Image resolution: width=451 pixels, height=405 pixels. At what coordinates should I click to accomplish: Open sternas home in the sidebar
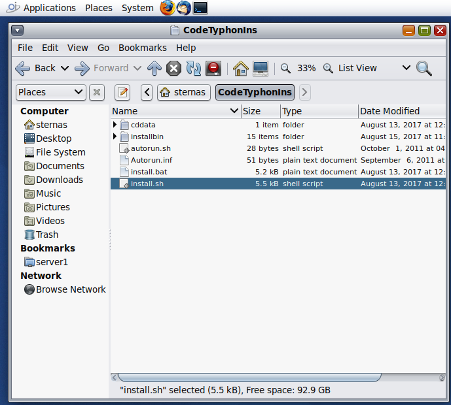(46, 125)
